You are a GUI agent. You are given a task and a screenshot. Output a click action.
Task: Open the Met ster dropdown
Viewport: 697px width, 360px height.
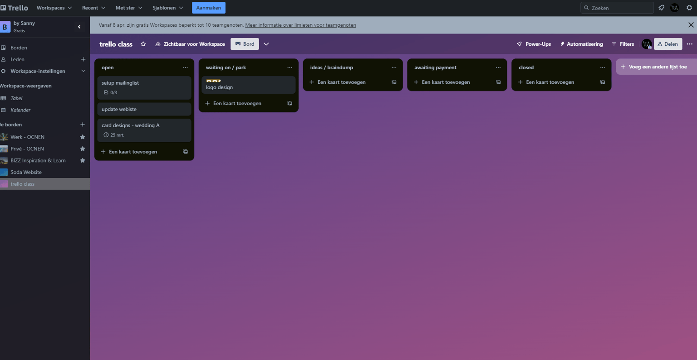point(129,8)
